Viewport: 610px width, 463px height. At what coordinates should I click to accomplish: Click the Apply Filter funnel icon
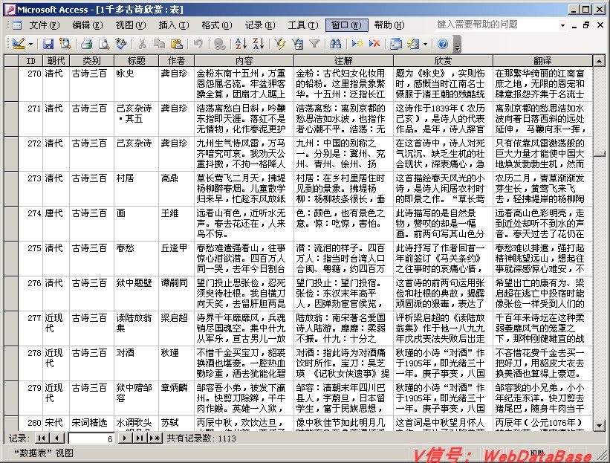point(314,44)
